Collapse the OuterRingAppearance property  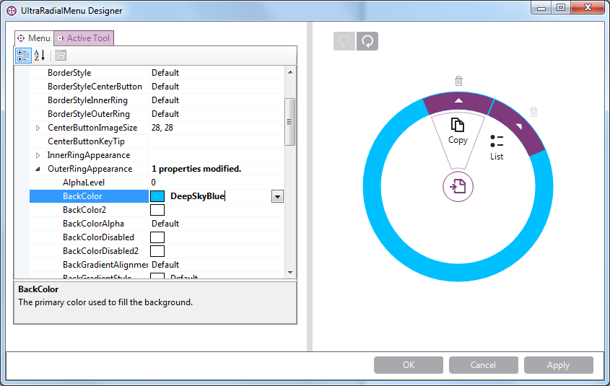click(38, 169)
